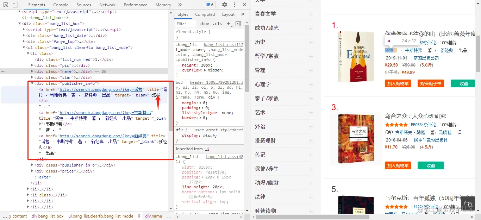Expand div class pic node
The image size is (481, 220).
click(x=32, y=65)
